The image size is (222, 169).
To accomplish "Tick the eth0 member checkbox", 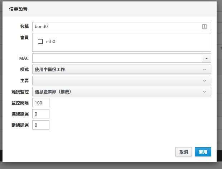I will click(40, 41).
